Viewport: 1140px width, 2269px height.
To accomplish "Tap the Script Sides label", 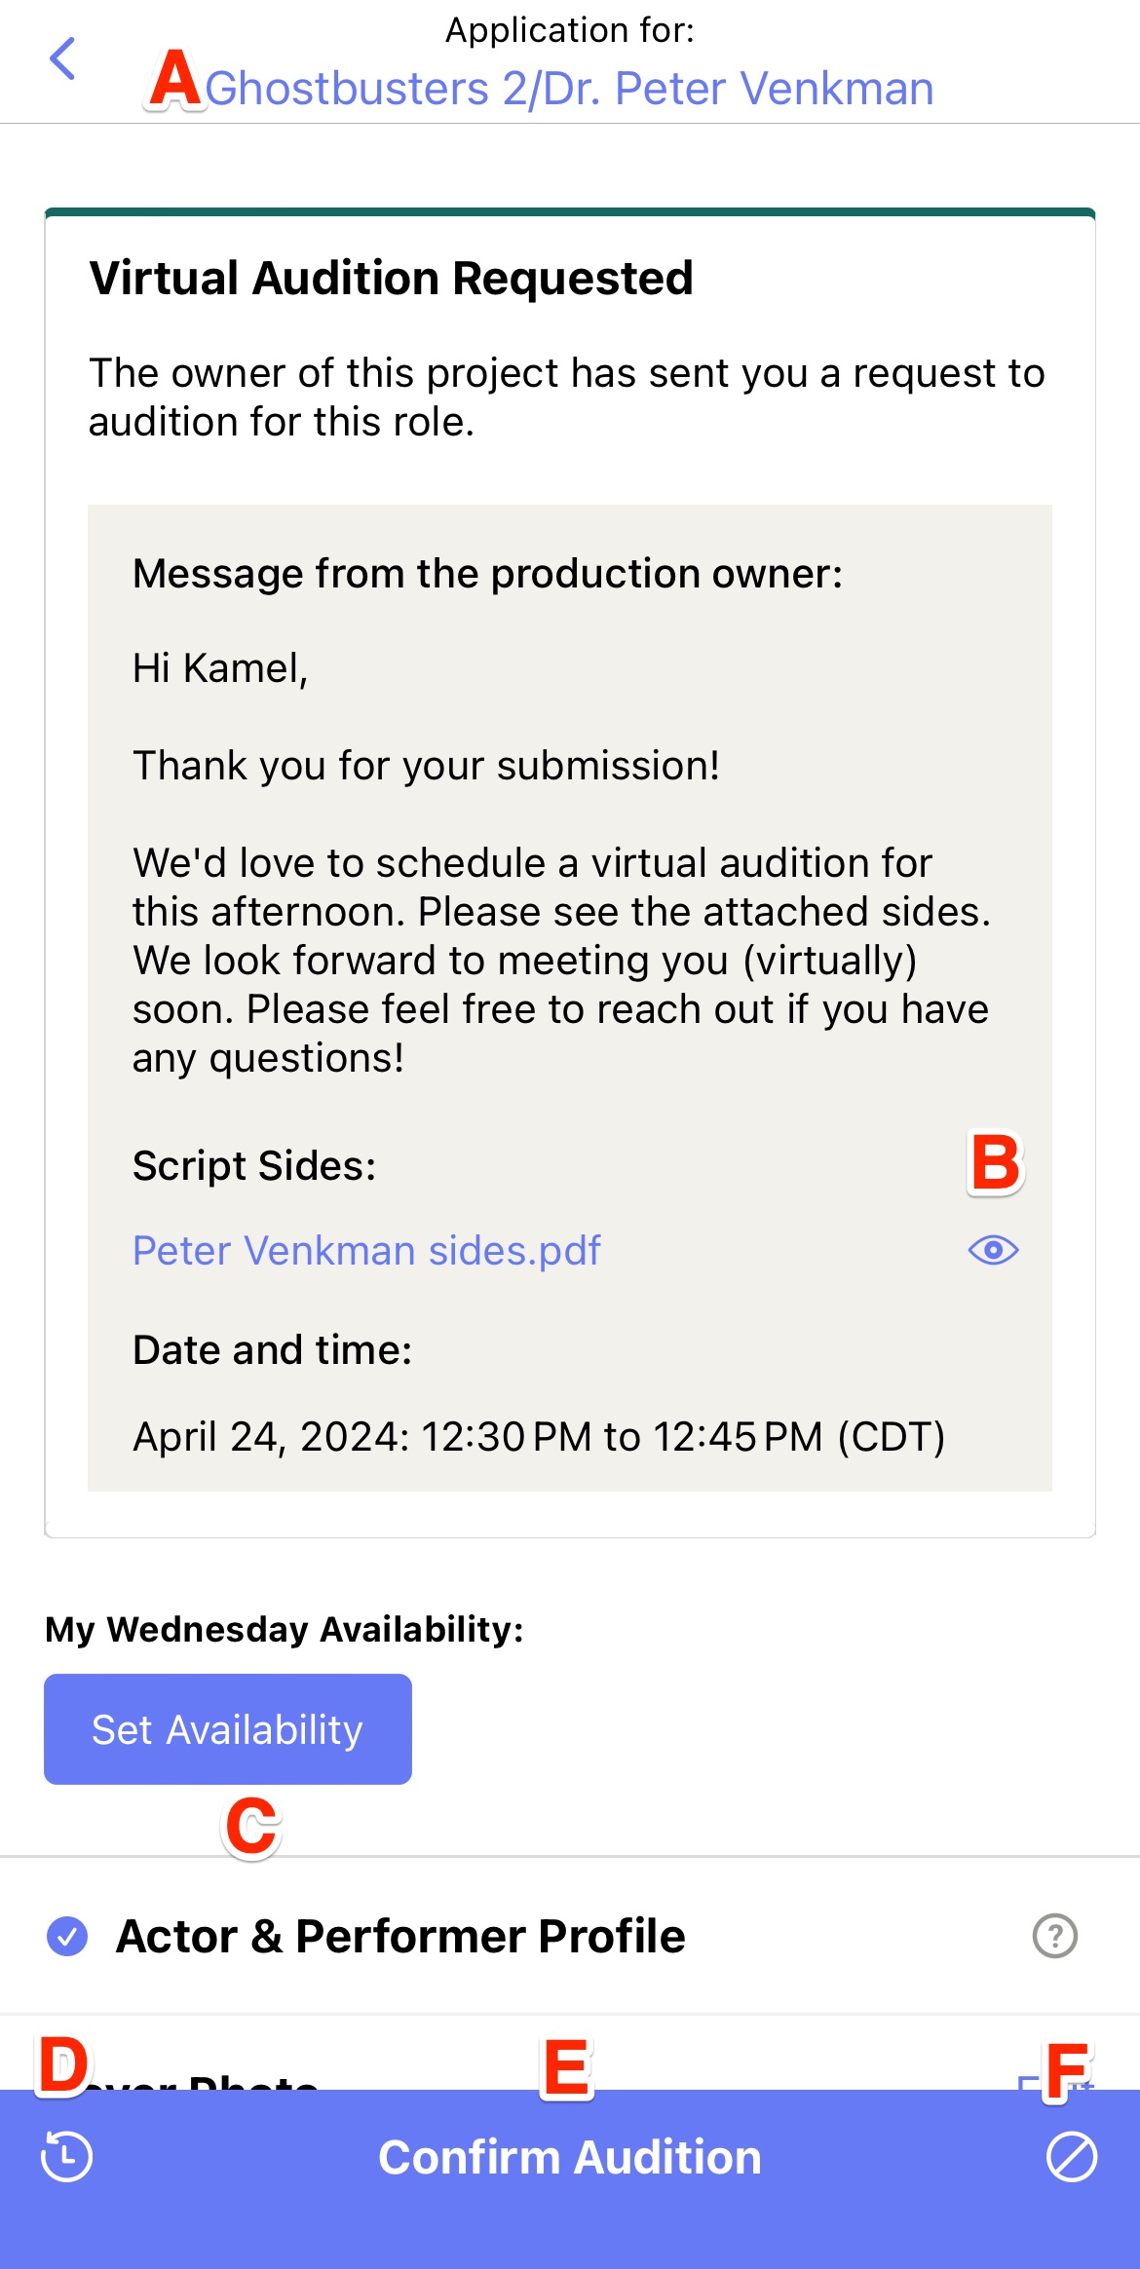I will click(x=254, y=1165).
